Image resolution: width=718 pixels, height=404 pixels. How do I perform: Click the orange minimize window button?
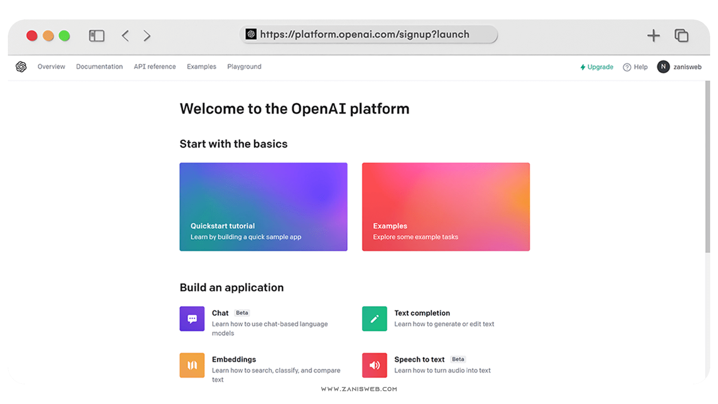[x=48, y=36]
